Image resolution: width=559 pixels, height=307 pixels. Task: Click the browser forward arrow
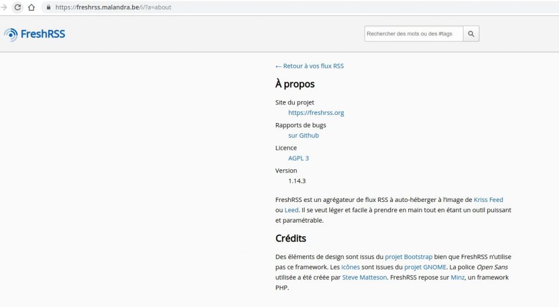click(x=4, y=7)
